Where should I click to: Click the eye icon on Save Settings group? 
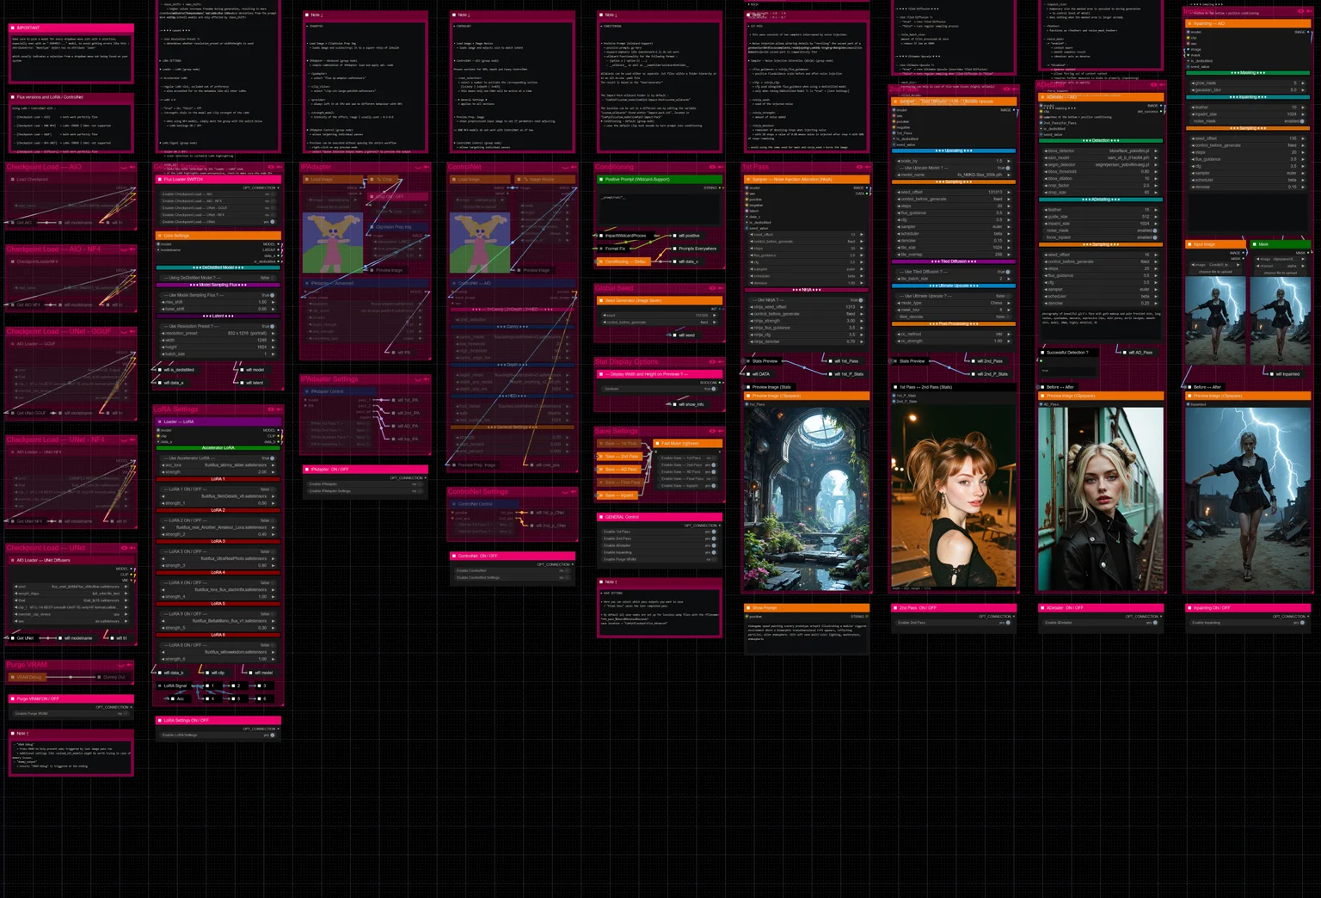(x=712, y=431)
